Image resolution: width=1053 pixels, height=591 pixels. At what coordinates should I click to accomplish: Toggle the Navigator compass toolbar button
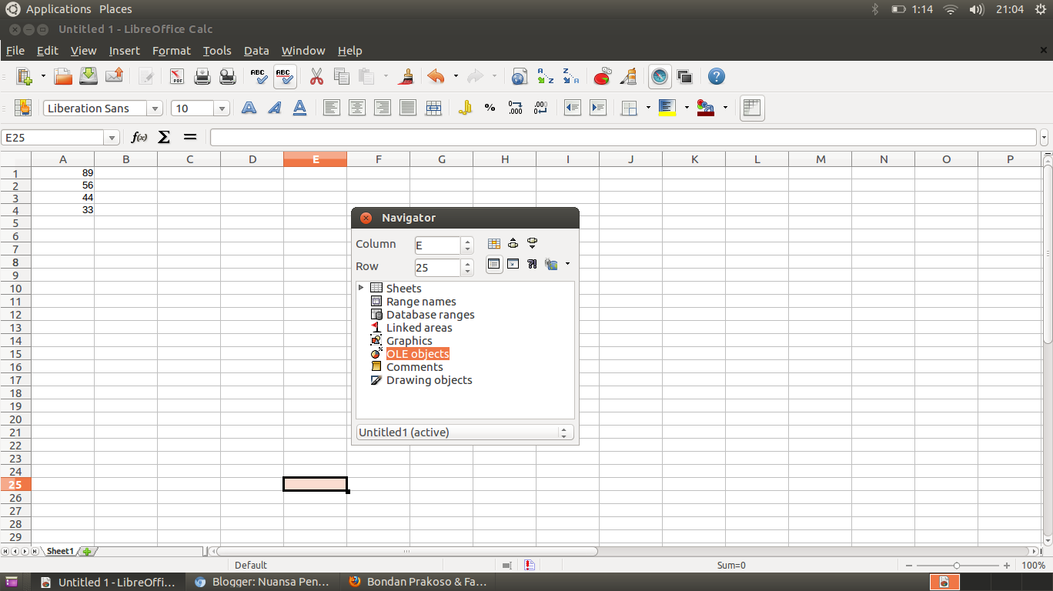click(x=660, y=76)
